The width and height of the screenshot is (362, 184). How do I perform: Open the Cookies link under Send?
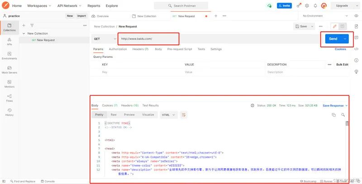click(x=340, y=49)
